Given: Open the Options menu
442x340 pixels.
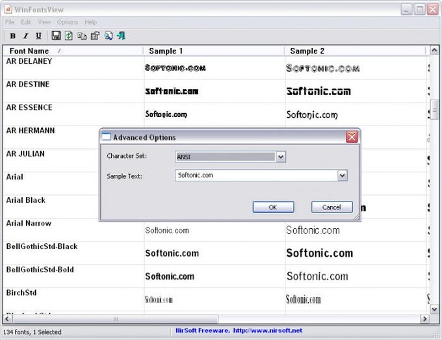Looking at the screenshot, I should coord(68,22).
